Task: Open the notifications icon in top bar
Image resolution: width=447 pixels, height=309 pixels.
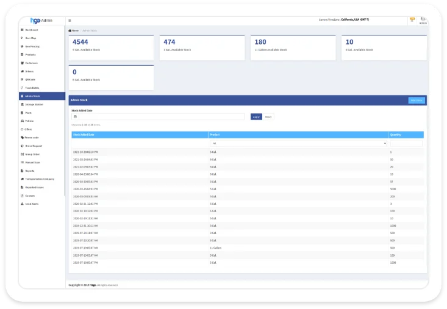Action: [x=412, y=20]
